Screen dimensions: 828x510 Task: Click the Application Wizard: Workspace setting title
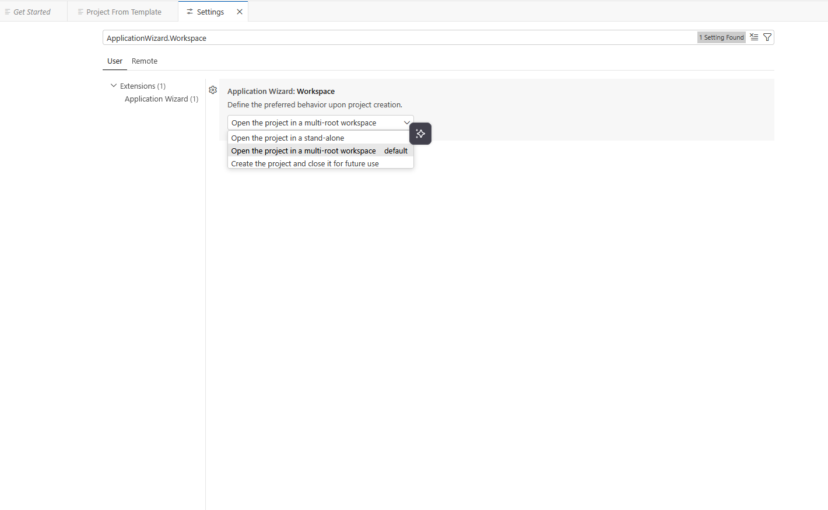click(x=281, y=92)
